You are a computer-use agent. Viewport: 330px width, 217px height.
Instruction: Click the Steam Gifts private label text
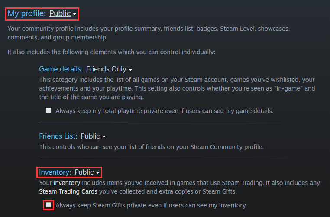click(151, 205)
